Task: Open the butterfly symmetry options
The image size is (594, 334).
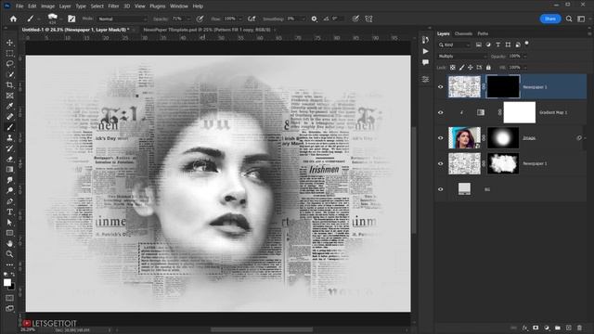Action: pos(368,19)
